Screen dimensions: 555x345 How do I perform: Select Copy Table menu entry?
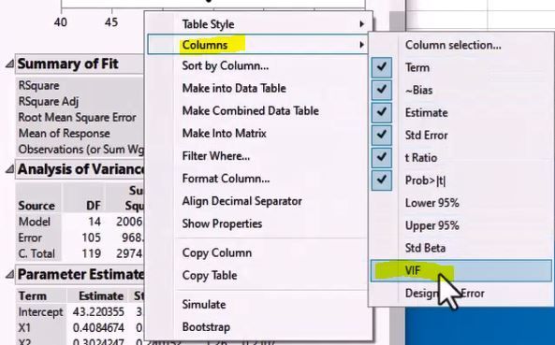210,276
